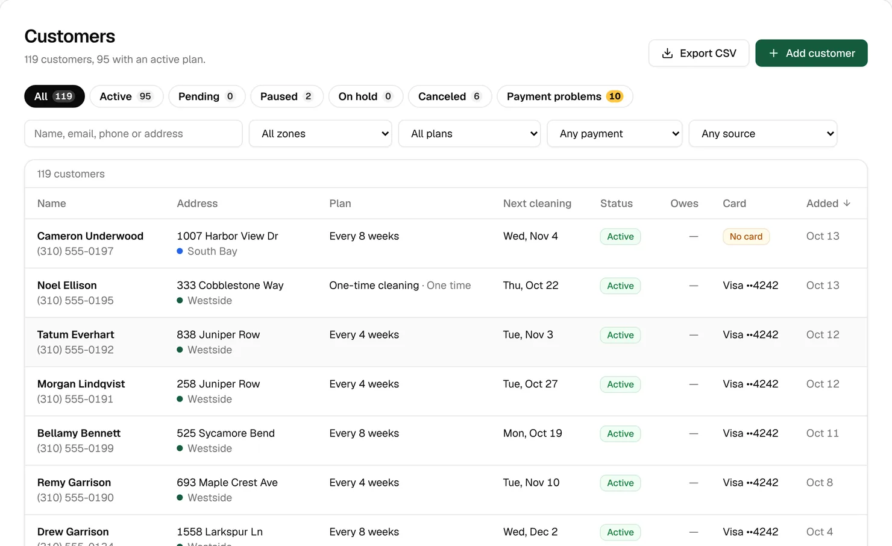Screen dimensions: 892x546
Task: Open Morgan Lindqvist's customer row
Action: coord(446,392)
